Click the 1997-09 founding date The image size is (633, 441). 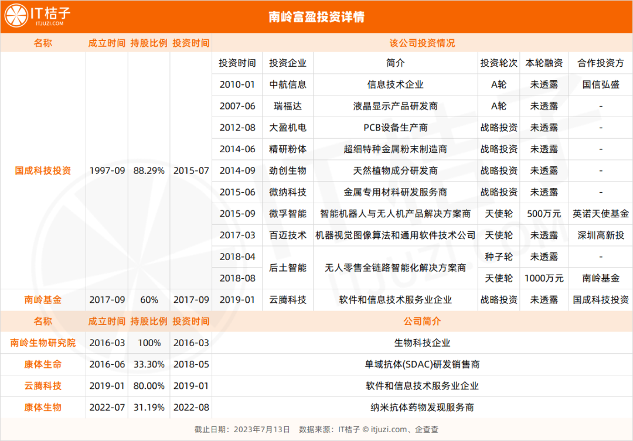coord(107,170)
